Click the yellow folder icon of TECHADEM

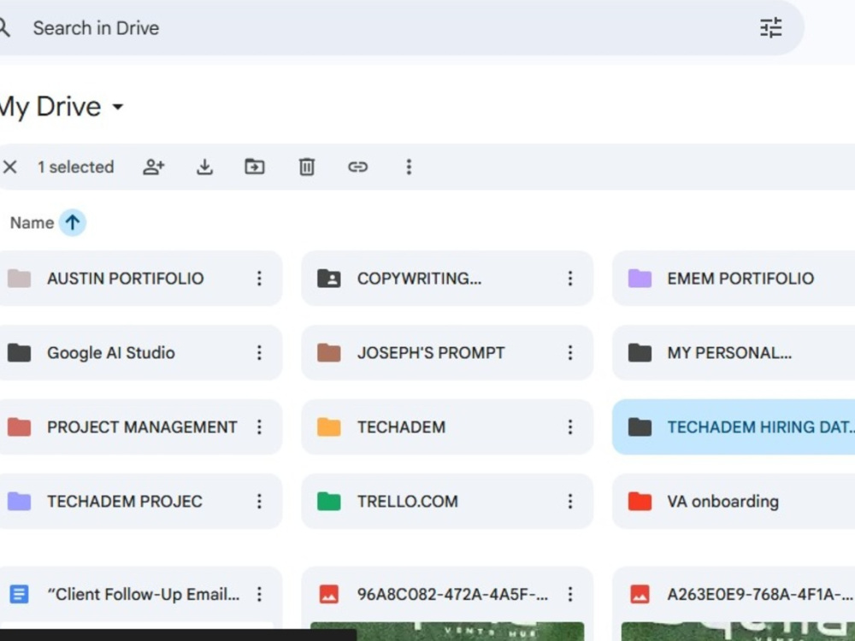[x=329, y=426]
